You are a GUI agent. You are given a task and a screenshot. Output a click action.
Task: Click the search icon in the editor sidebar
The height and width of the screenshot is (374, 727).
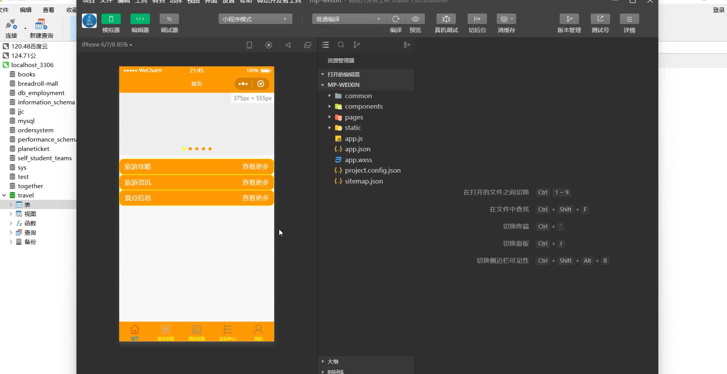tap(341, 45)
